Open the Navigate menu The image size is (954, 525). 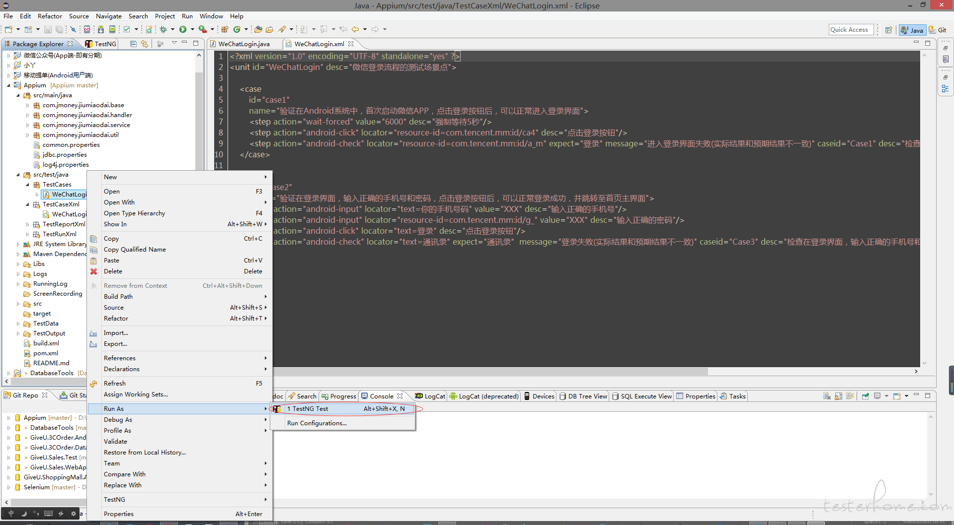click(x=109, y=16)
